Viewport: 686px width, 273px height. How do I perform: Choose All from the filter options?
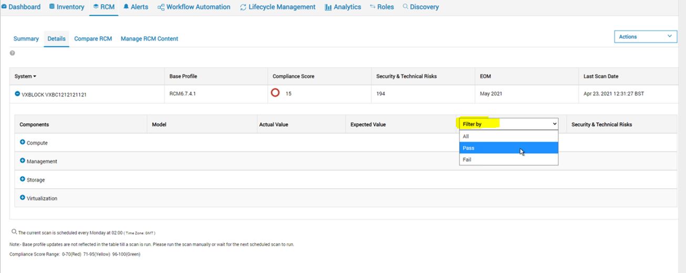click(508, 136)
